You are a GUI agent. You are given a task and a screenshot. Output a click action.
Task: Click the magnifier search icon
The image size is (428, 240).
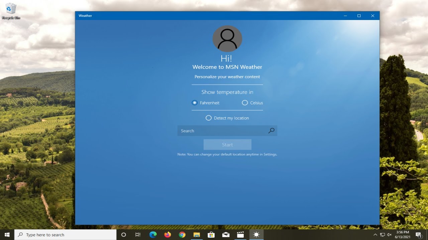(x=272, y=131)
